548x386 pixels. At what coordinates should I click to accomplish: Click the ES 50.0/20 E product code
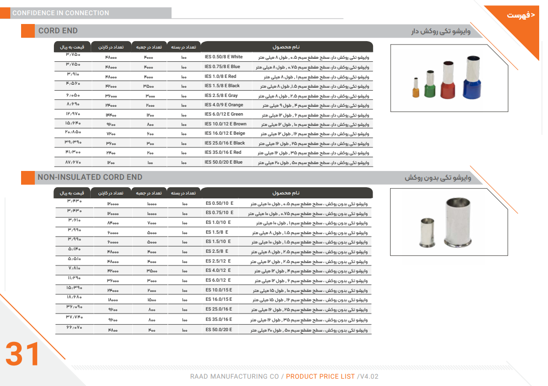pyautogui.click(x=219, y=330)
